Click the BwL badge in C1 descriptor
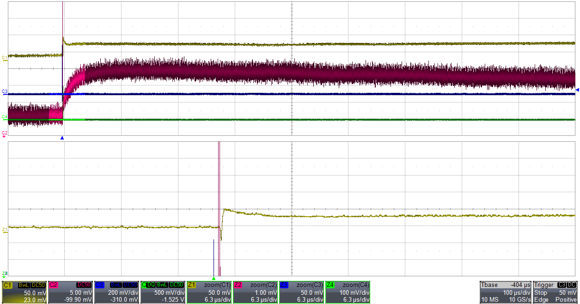The height and width of the screenshot is (304, 580). 24,285
